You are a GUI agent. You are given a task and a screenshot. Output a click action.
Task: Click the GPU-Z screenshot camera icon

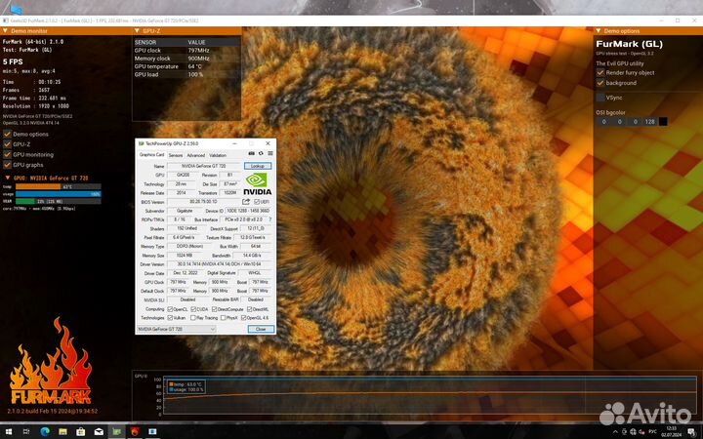[251, 154]
